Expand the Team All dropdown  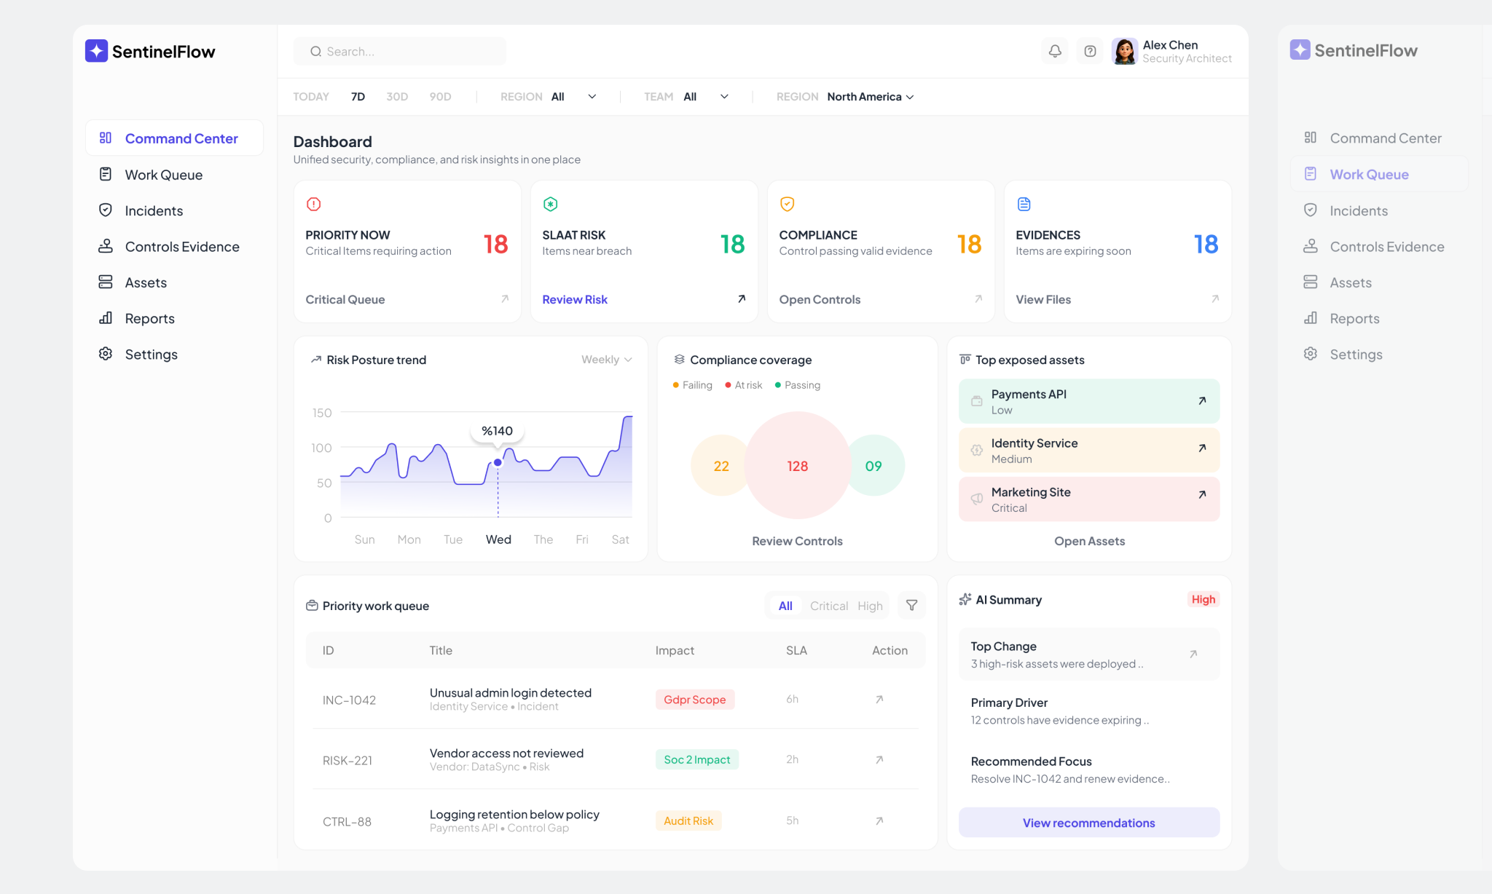pyautogui.click(x=705, y=97)
